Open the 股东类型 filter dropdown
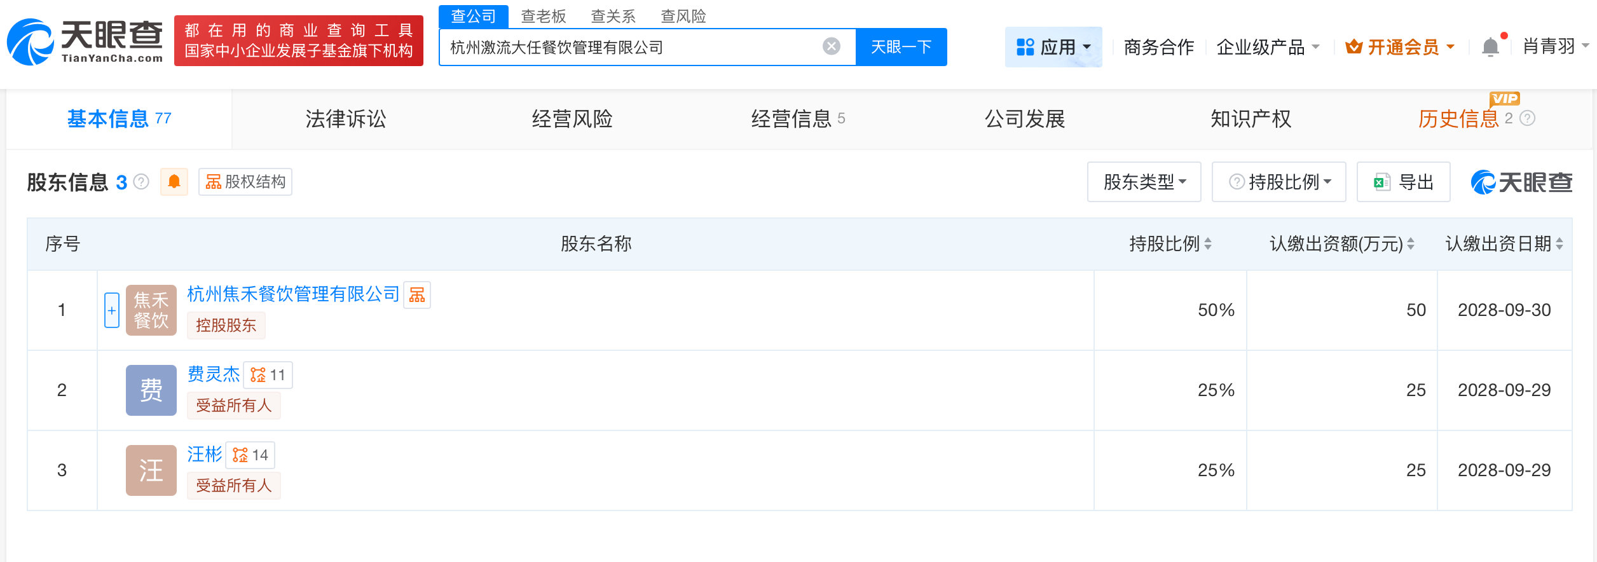Image resolution: width=1597 pixels, height=562 pixels. [x=1144, y=182]
